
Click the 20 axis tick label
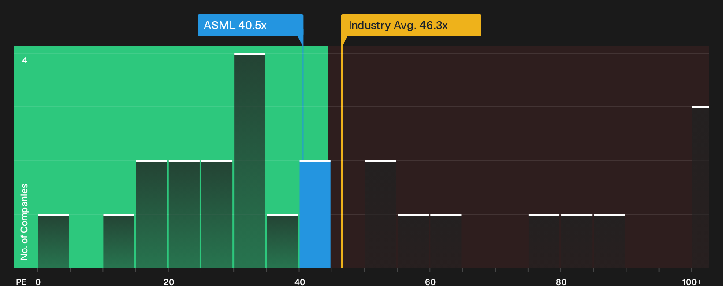pyautogui.click(x=169, y=282)
